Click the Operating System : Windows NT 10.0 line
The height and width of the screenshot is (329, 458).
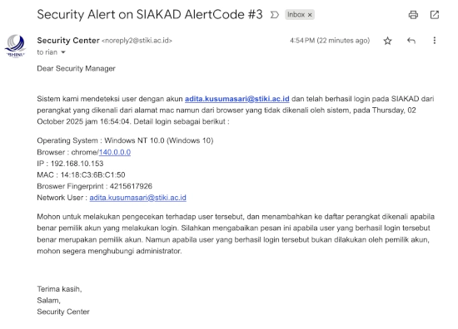click(x=125, y=140)
